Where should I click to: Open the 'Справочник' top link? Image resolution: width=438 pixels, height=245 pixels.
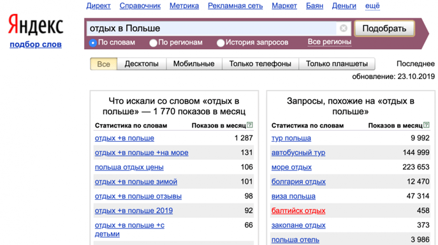pos(140,6)
